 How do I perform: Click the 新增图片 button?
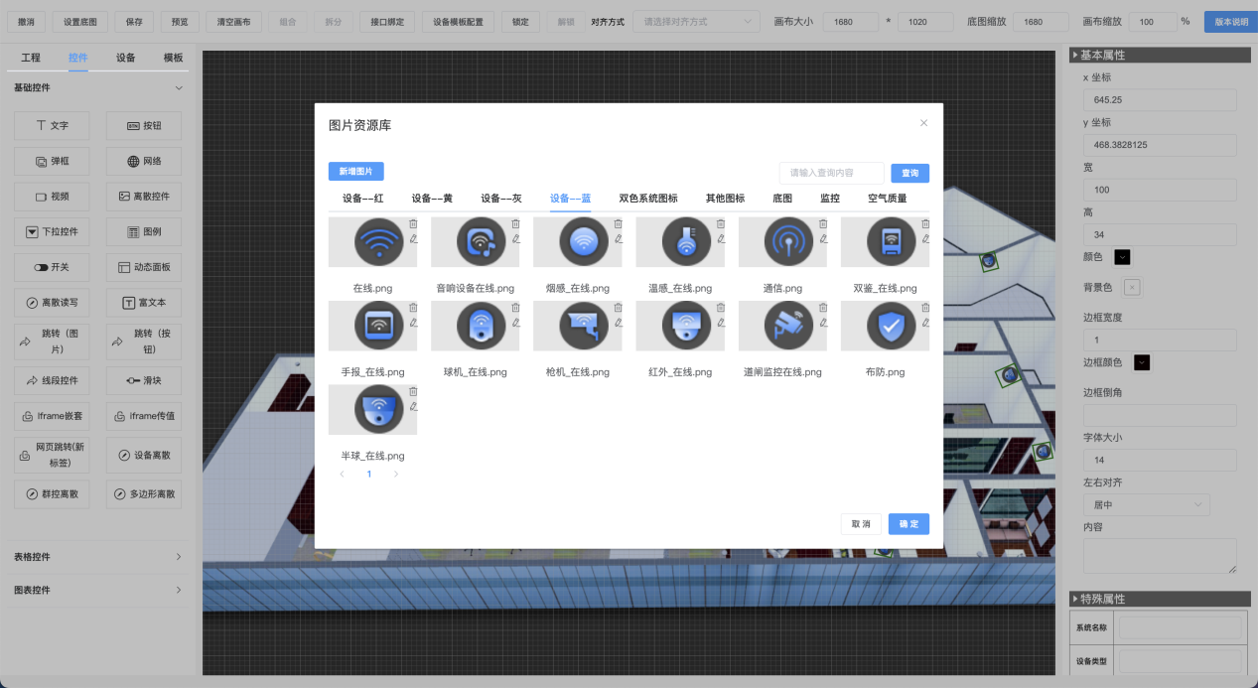(x=355, y=172)
